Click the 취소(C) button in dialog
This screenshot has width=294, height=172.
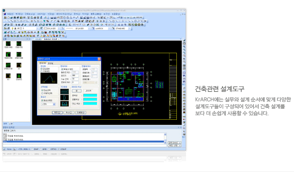pos(69,112)
